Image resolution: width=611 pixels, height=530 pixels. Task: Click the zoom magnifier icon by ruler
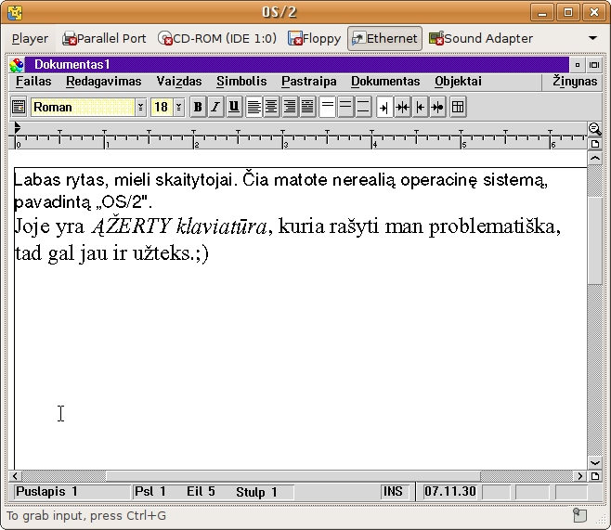[594, 128]
